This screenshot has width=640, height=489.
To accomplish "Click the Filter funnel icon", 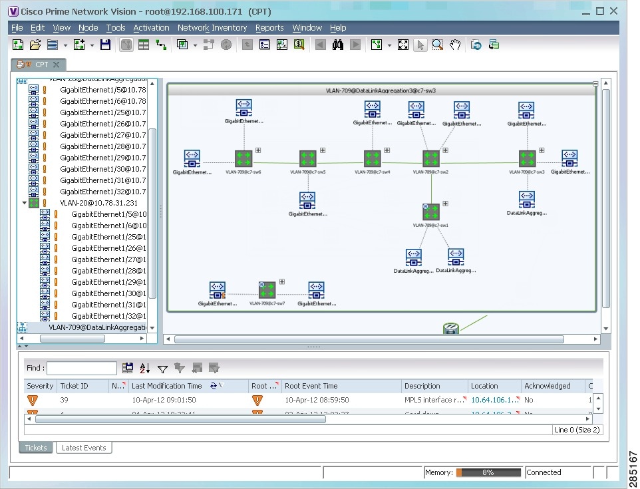I will coord(162,369).
